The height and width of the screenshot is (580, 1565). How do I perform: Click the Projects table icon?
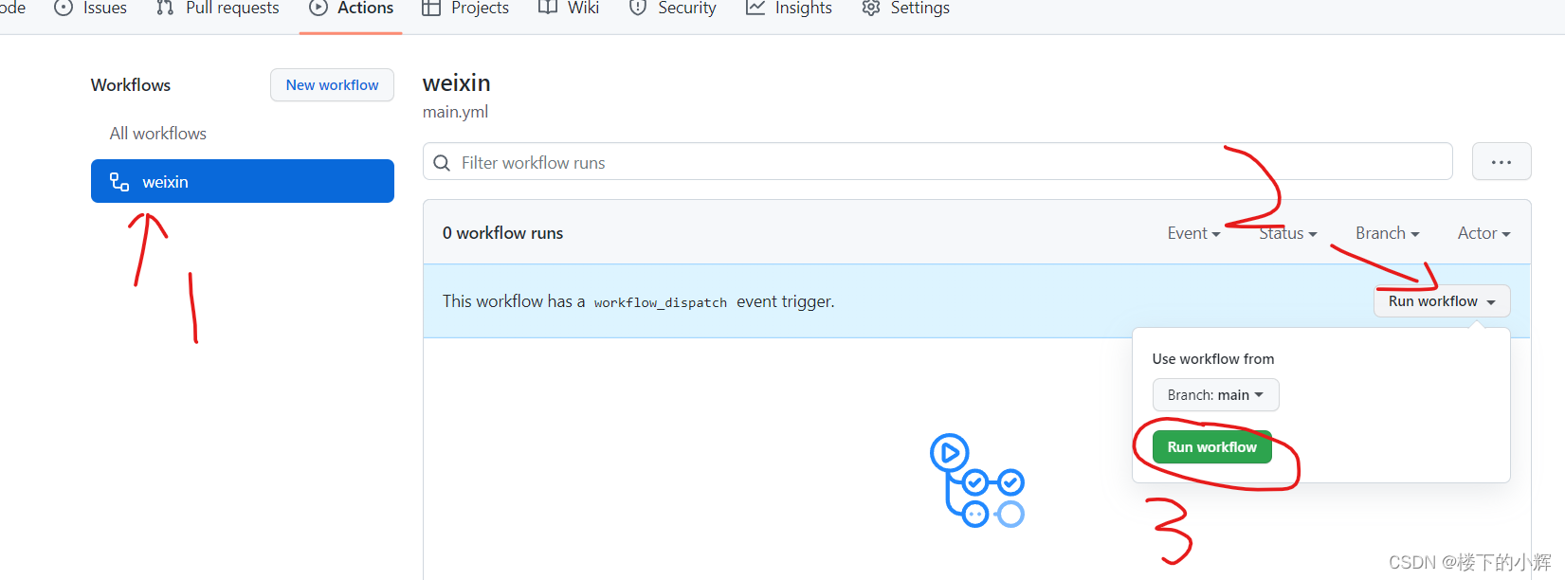(431, 8)
